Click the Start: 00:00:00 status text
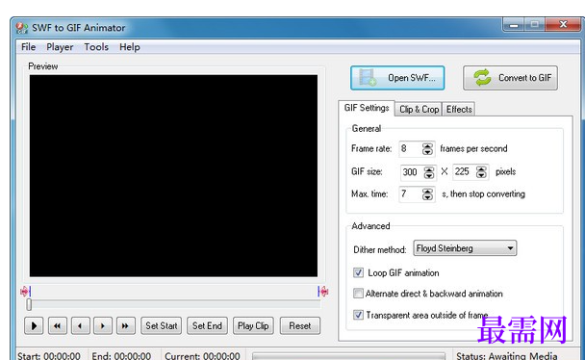 coord(49,356)
